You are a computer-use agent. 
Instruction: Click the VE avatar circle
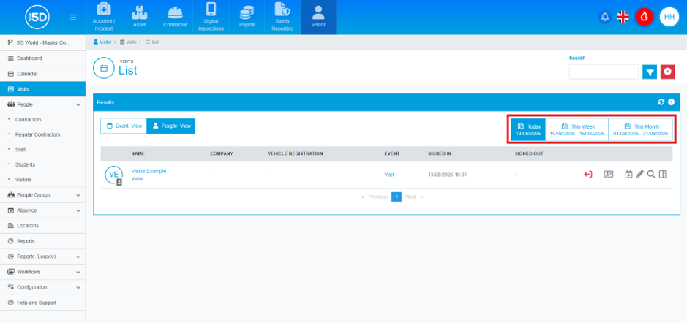(x=113, y=175)
